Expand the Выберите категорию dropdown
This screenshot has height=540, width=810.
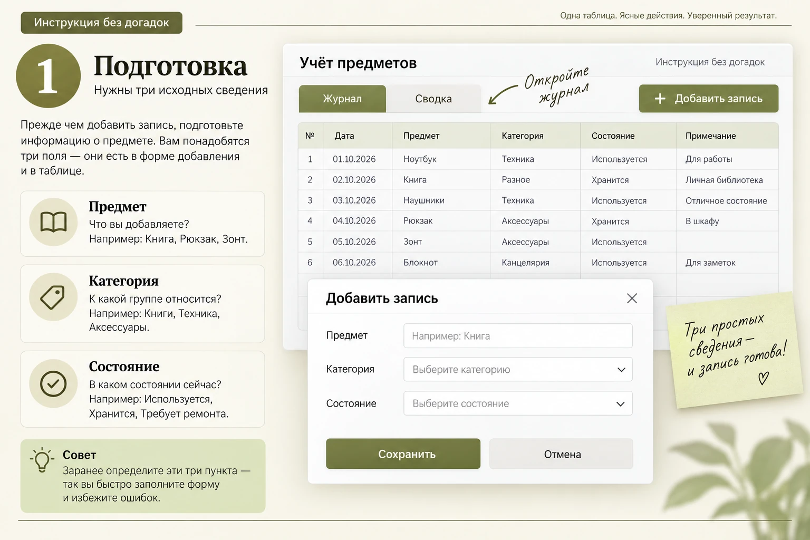click(518, 370)
